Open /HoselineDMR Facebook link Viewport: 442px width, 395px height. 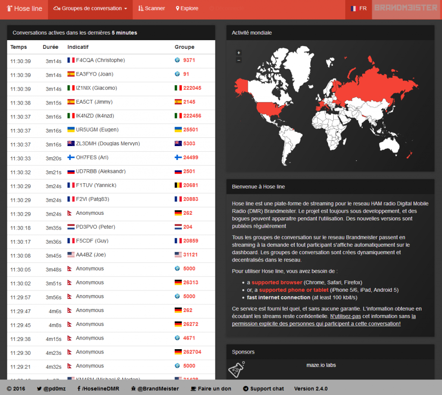tap(98, 389)
